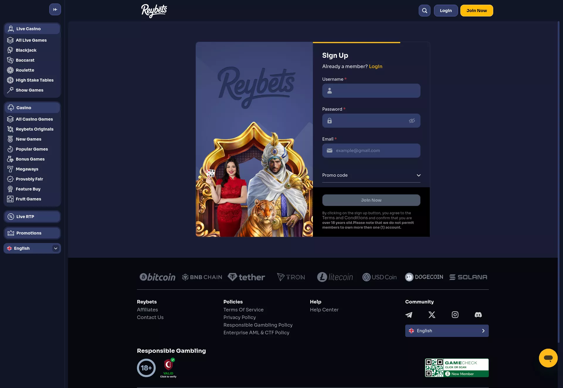Open the search magnifier icon
This screenshot has height=388, width=563.
click(424, 11)
